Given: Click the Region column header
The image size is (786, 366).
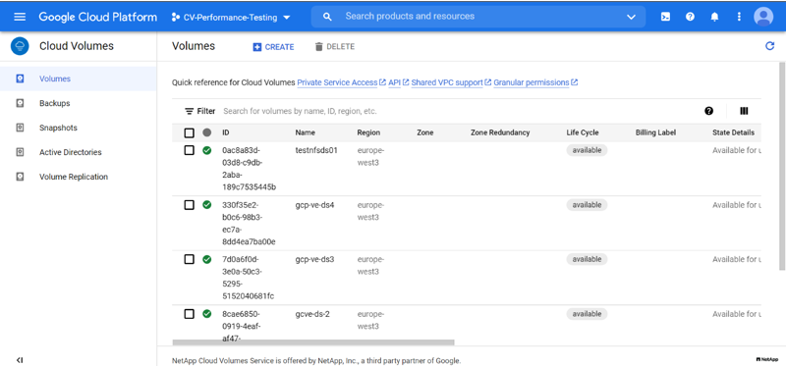Looking at the screenshot, I should (368, 132).
